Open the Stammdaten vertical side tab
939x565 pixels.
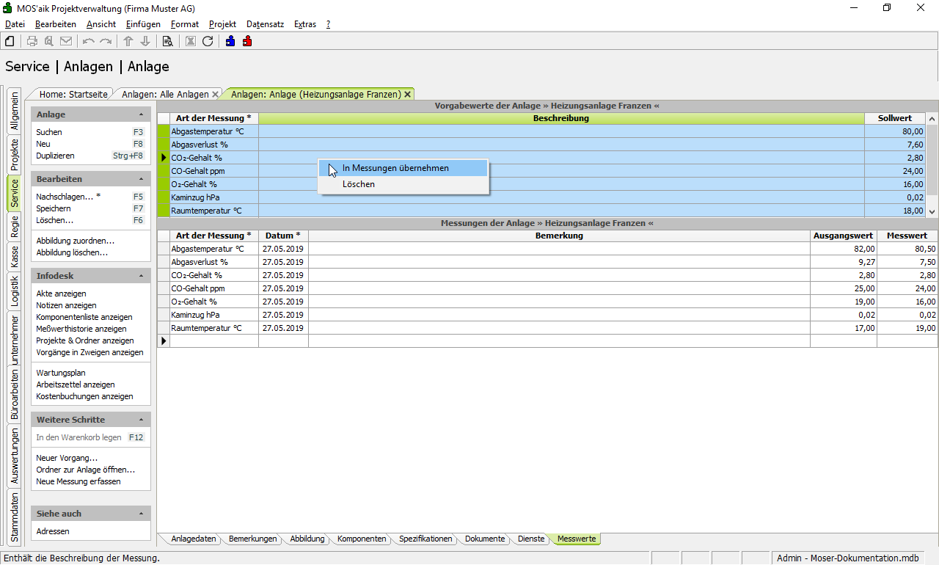click(x=14, y=517)
